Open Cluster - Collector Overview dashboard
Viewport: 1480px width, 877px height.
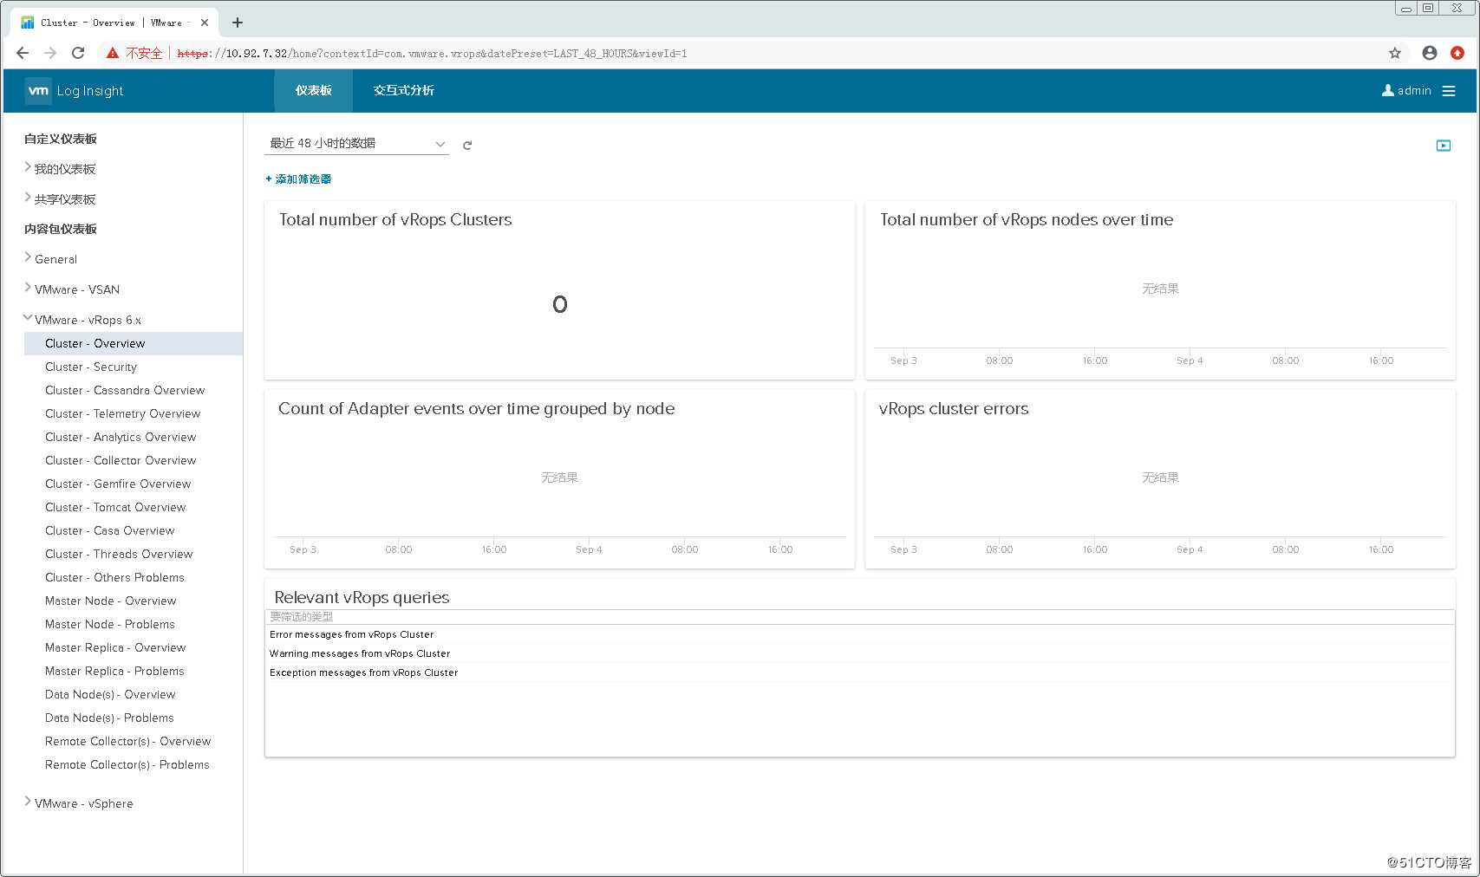click(x=121, y=460)
